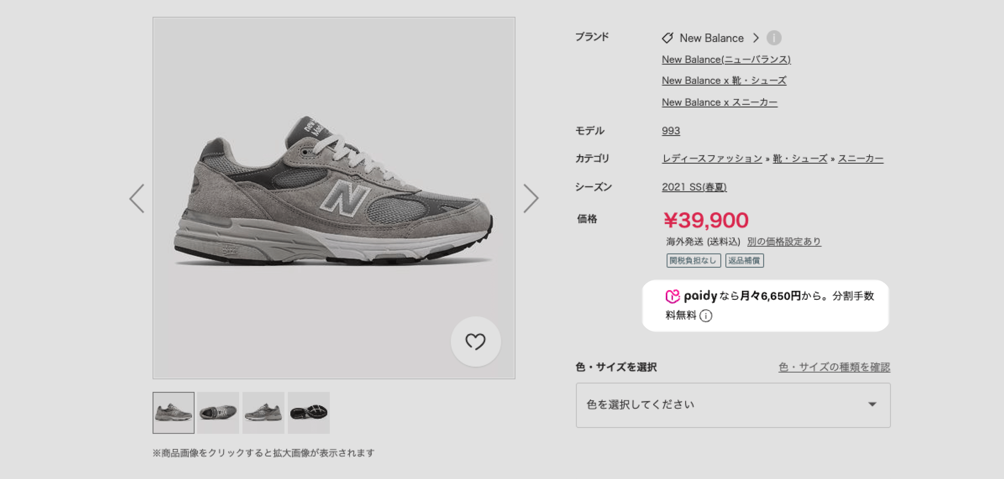The image size is (1004, 479).
Task: Click the 993 model link
Action: (x=670, y=130)
